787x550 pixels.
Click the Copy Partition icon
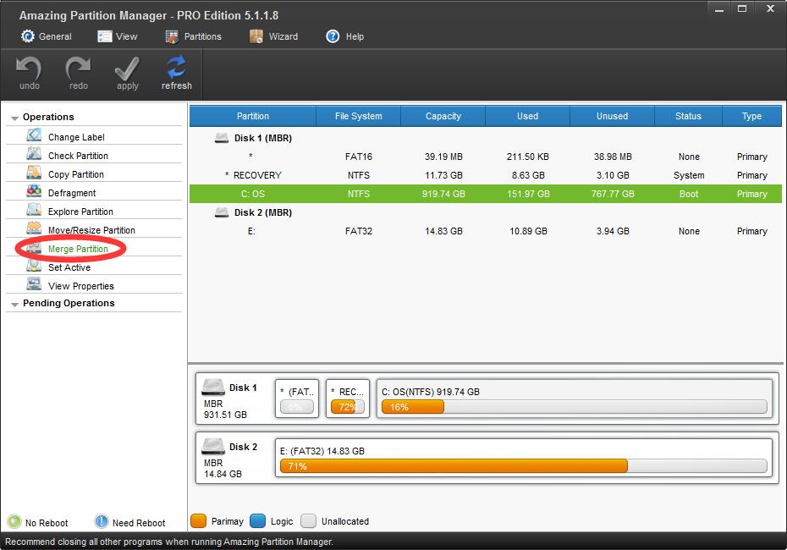[34, 173]
